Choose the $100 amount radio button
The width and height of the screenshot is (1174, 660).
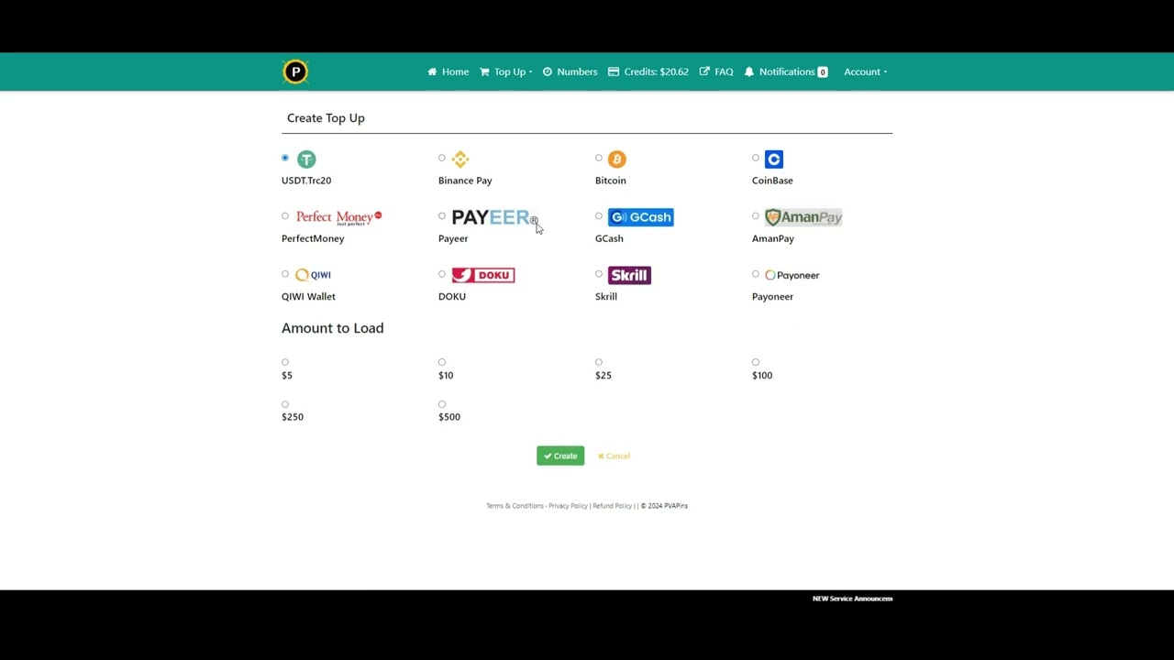tap(756, 362)
